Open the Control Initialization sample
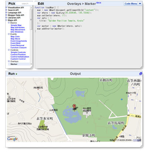Viewport: 148px width, 153px height. 20,57
